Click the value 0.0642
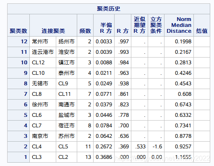 104,136
